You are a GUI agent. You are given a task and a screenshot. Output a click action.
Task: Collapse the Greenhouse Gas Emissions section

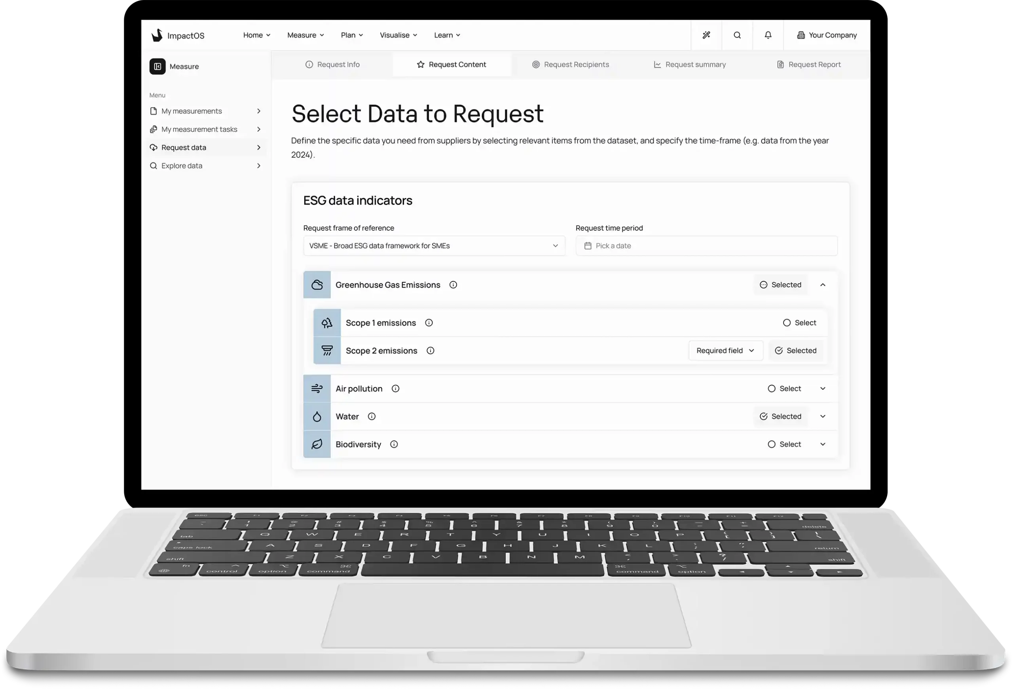click(823, 285)
